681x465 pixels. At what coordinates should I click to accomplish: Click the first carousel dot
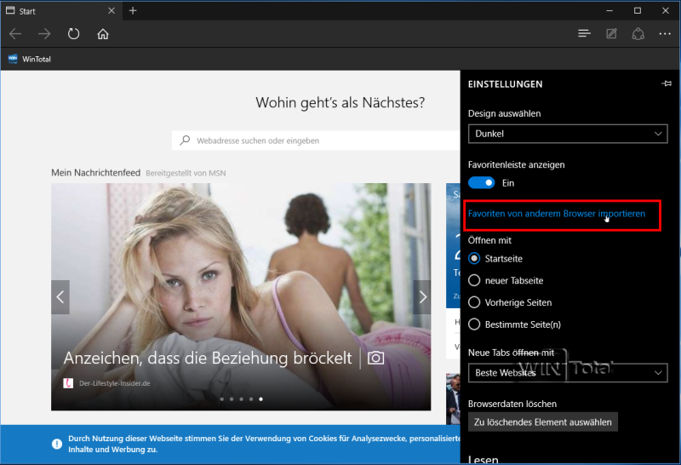click(222, 399)
